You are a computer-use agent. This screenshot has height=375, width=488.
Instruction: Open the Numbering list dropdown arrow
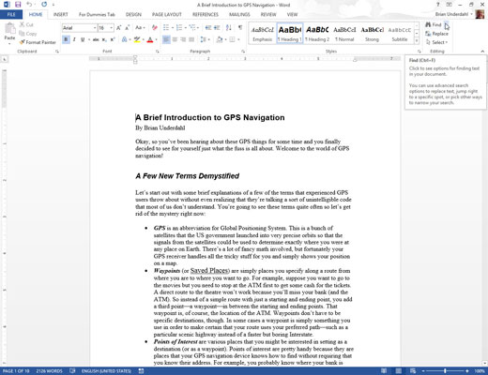coord(186,28)
